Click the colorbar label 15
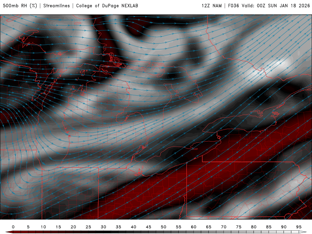This screenshot has height=234, width=312. tap(58, 227)
